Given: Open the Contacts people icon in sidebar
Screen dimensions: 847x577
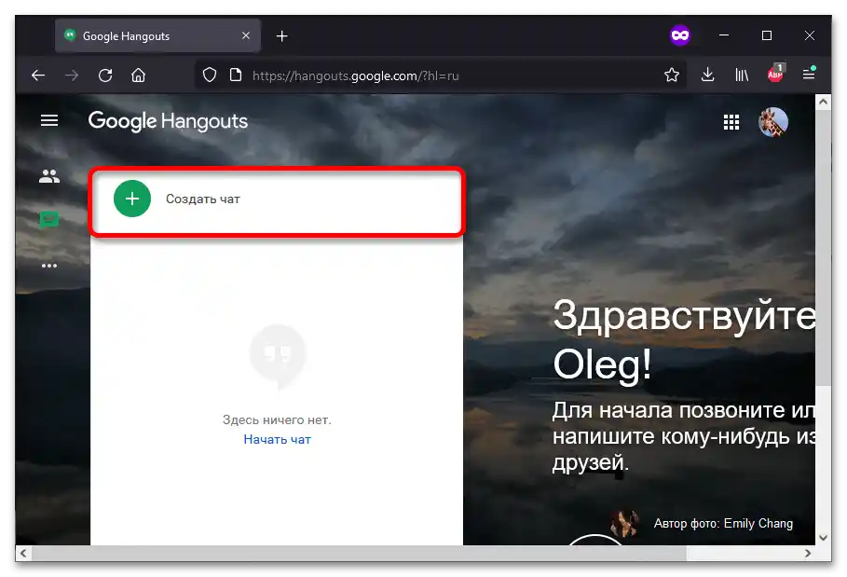Looking at the screenshot, I should [x=49, y=176].
